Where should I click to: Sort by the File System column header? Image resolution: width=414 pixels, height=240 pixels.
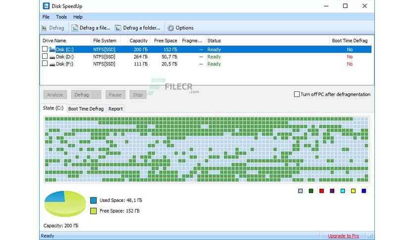point(105,41)
